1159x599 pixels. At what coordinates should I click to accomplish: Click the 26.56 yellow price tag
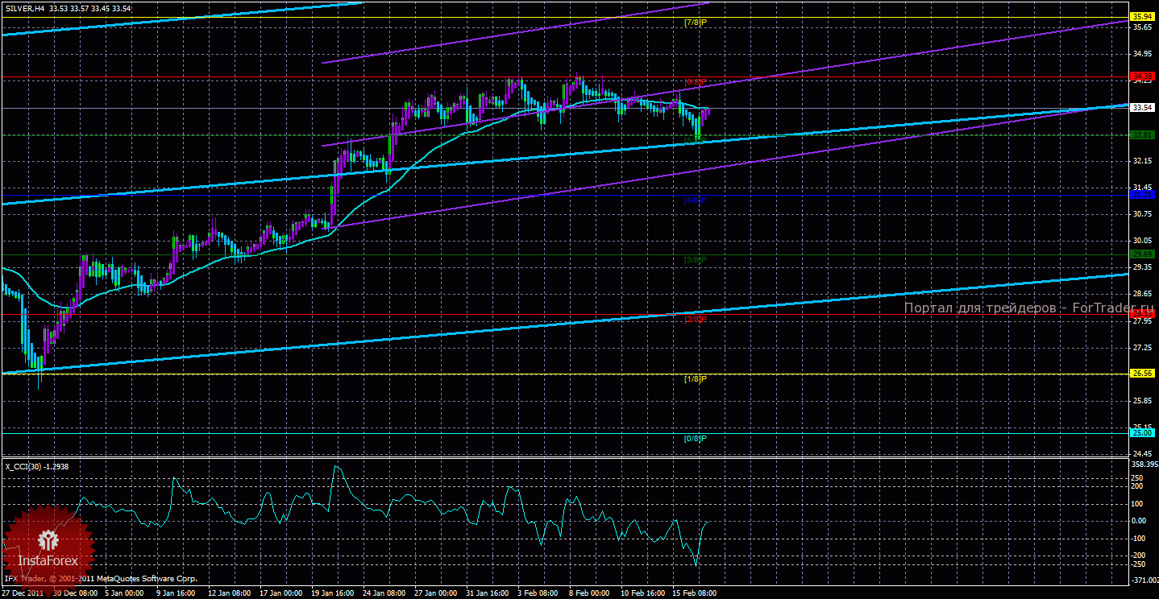tap(1142, 374)
